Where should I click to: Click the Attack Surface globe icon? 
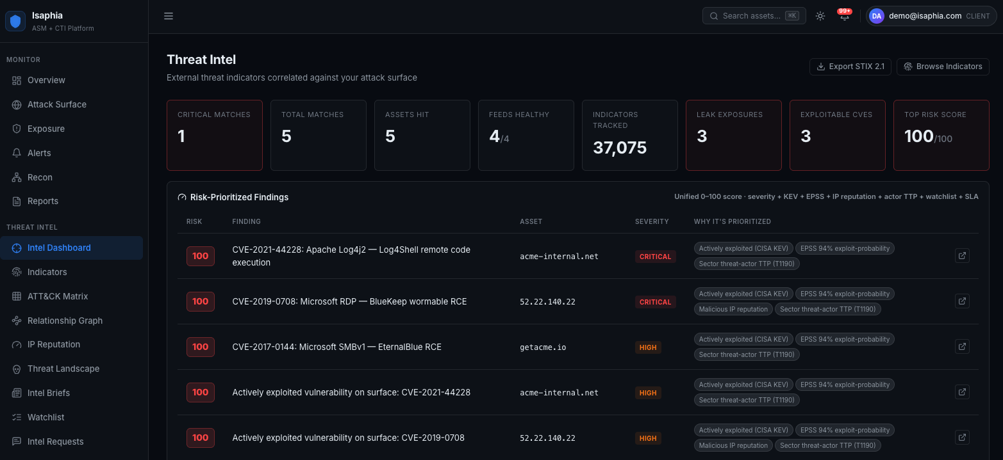click(x=17, y=104)
